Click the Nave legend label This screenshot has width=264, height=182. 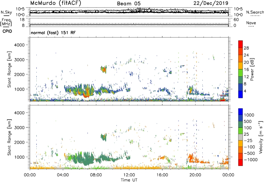[251, 23]
